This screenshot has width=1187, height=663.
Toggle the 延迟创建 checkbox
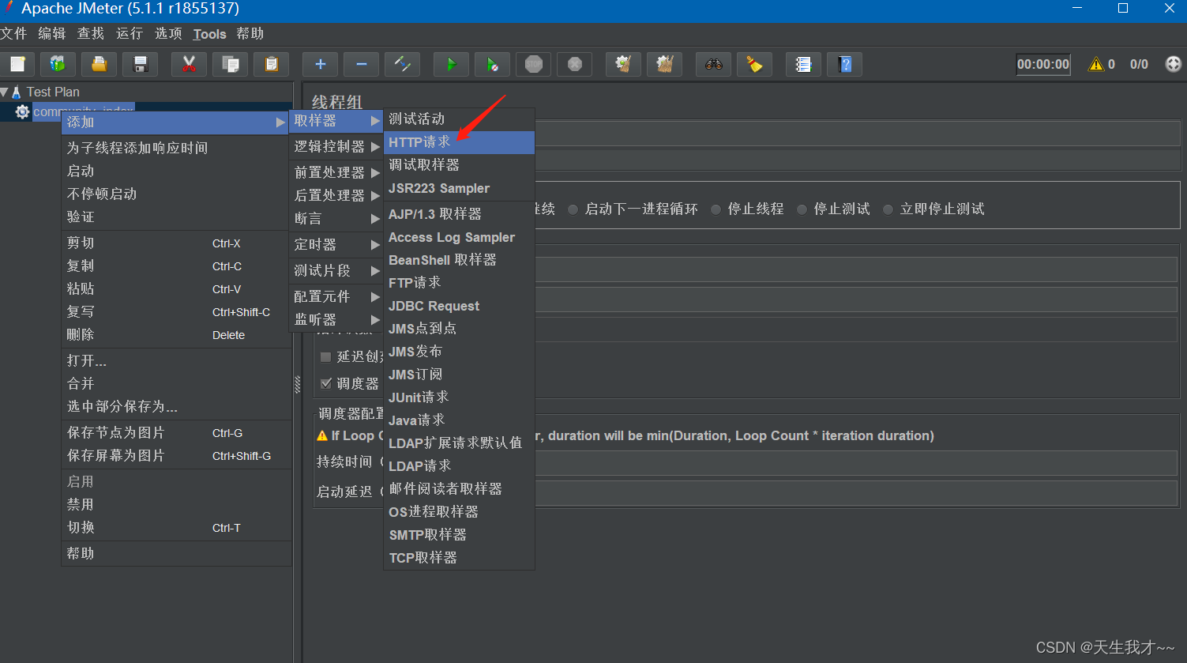325,357
